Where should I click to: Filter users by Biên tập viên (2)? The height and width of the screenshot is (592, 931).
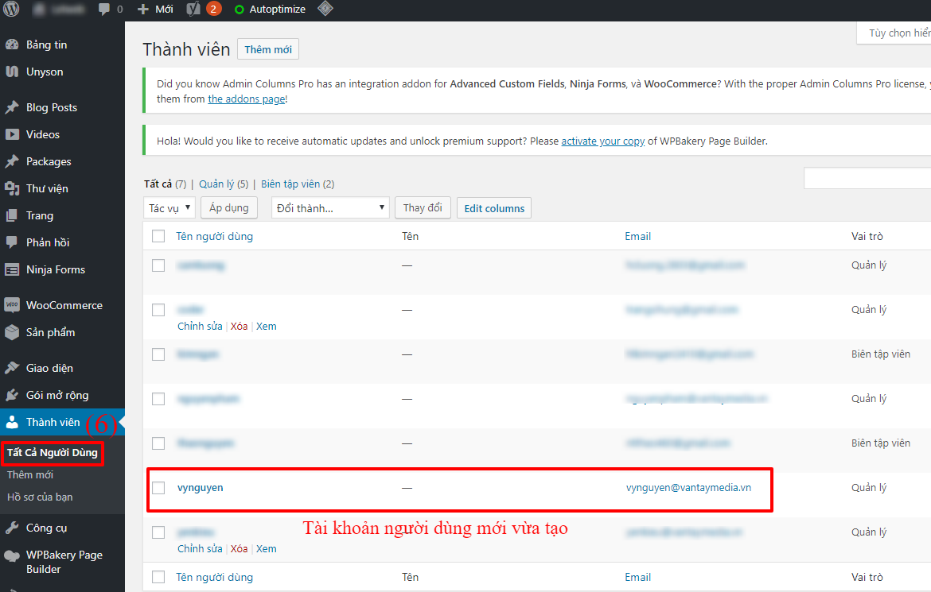298,184
